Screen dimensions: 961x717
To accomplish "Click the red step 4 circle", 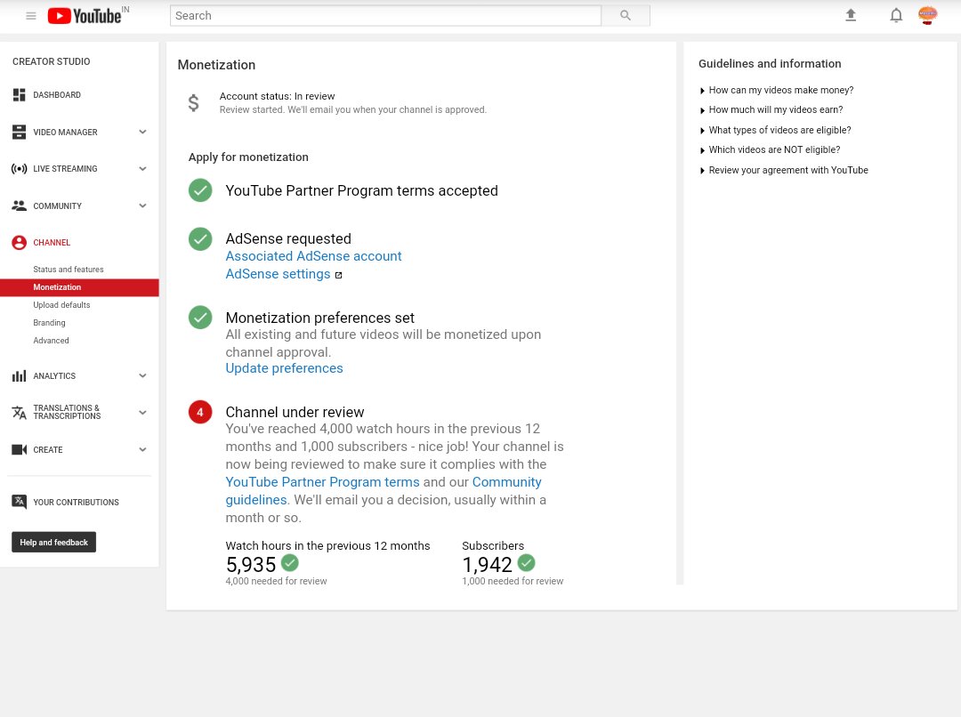I will click(x=200, y=413).
